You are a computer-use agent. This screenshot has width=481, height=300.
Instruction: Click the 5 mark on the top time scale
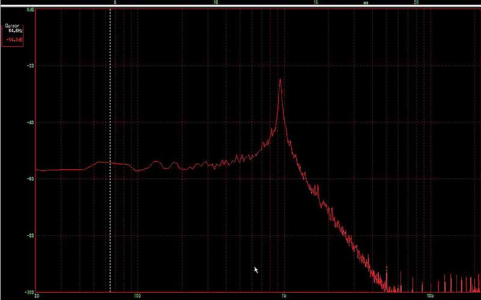point(115,3)
